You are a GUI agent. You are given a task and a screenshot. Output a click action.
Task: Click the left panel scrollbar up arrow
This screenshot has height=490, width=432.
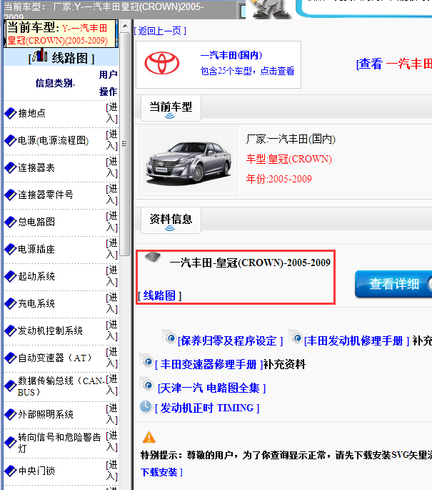click(125, 26)
